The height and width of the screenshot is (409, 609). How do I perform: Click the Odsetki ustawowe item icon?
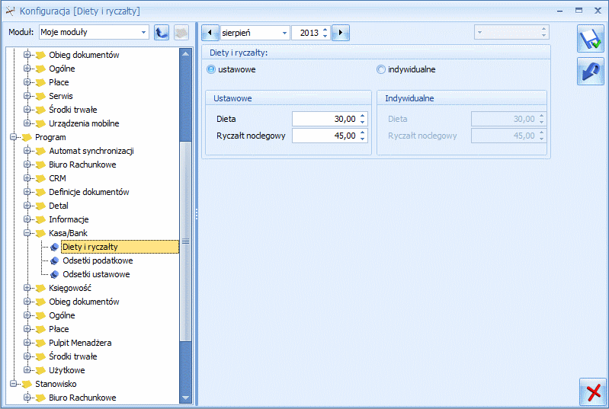(54, 274)
